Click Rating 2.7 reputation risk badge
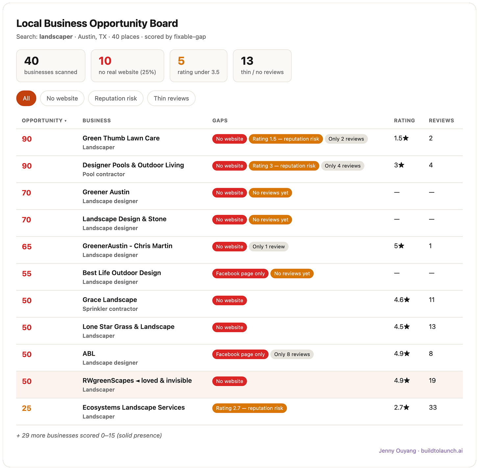Screen dimensions: 479x470 (x=250, y=408)
